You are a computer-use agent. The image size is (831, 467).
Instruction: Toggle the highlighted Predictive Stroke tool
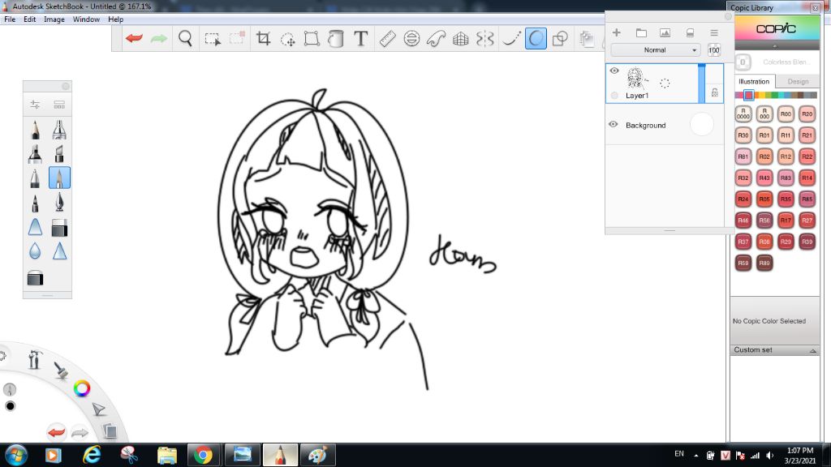[536, 38]
